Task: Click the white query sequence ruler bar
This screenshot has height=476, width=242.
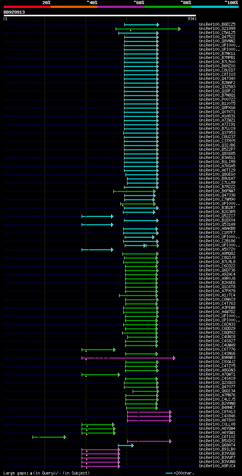Action: tap(100, 16)
